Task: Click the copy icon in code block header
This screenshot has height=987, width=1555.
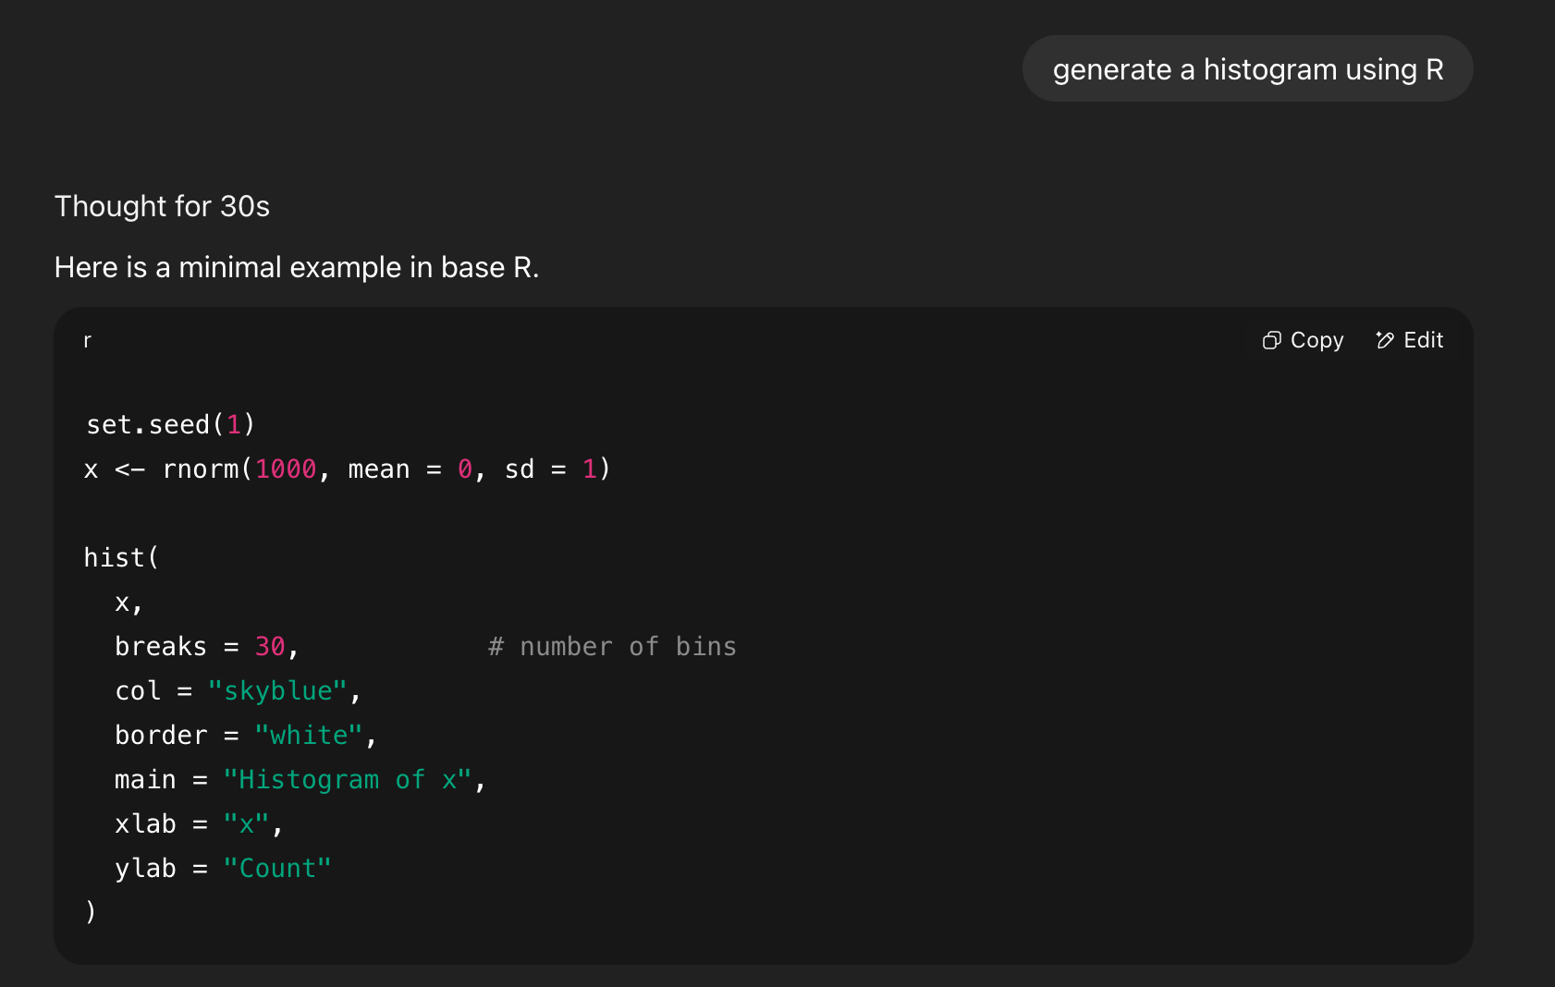Action: pyautogui.click(x=1272, y=341)
